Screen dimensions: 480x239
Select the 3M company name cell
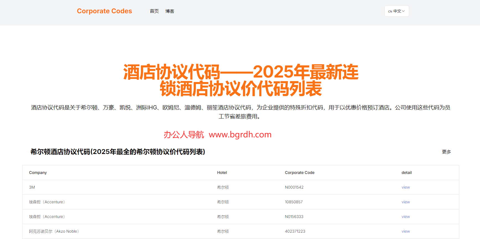pyautogui.click(x=32, y=187)
